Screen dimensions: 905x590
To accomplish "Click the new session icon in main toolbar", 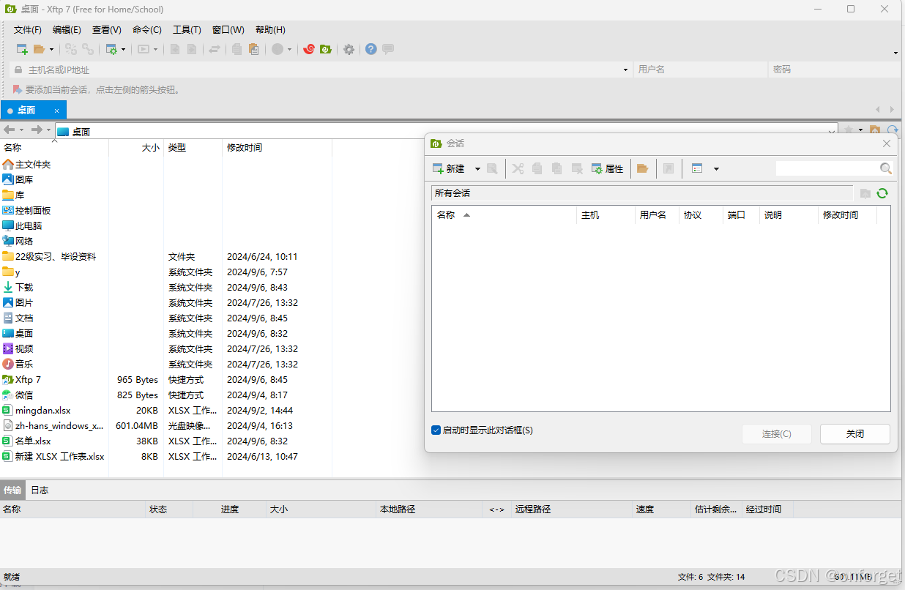I will pyautogui.click(x=23, y=49).
